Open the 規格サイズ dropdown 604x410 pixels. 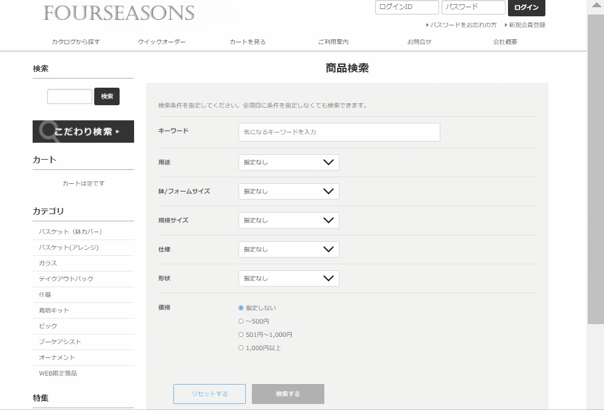289,220
